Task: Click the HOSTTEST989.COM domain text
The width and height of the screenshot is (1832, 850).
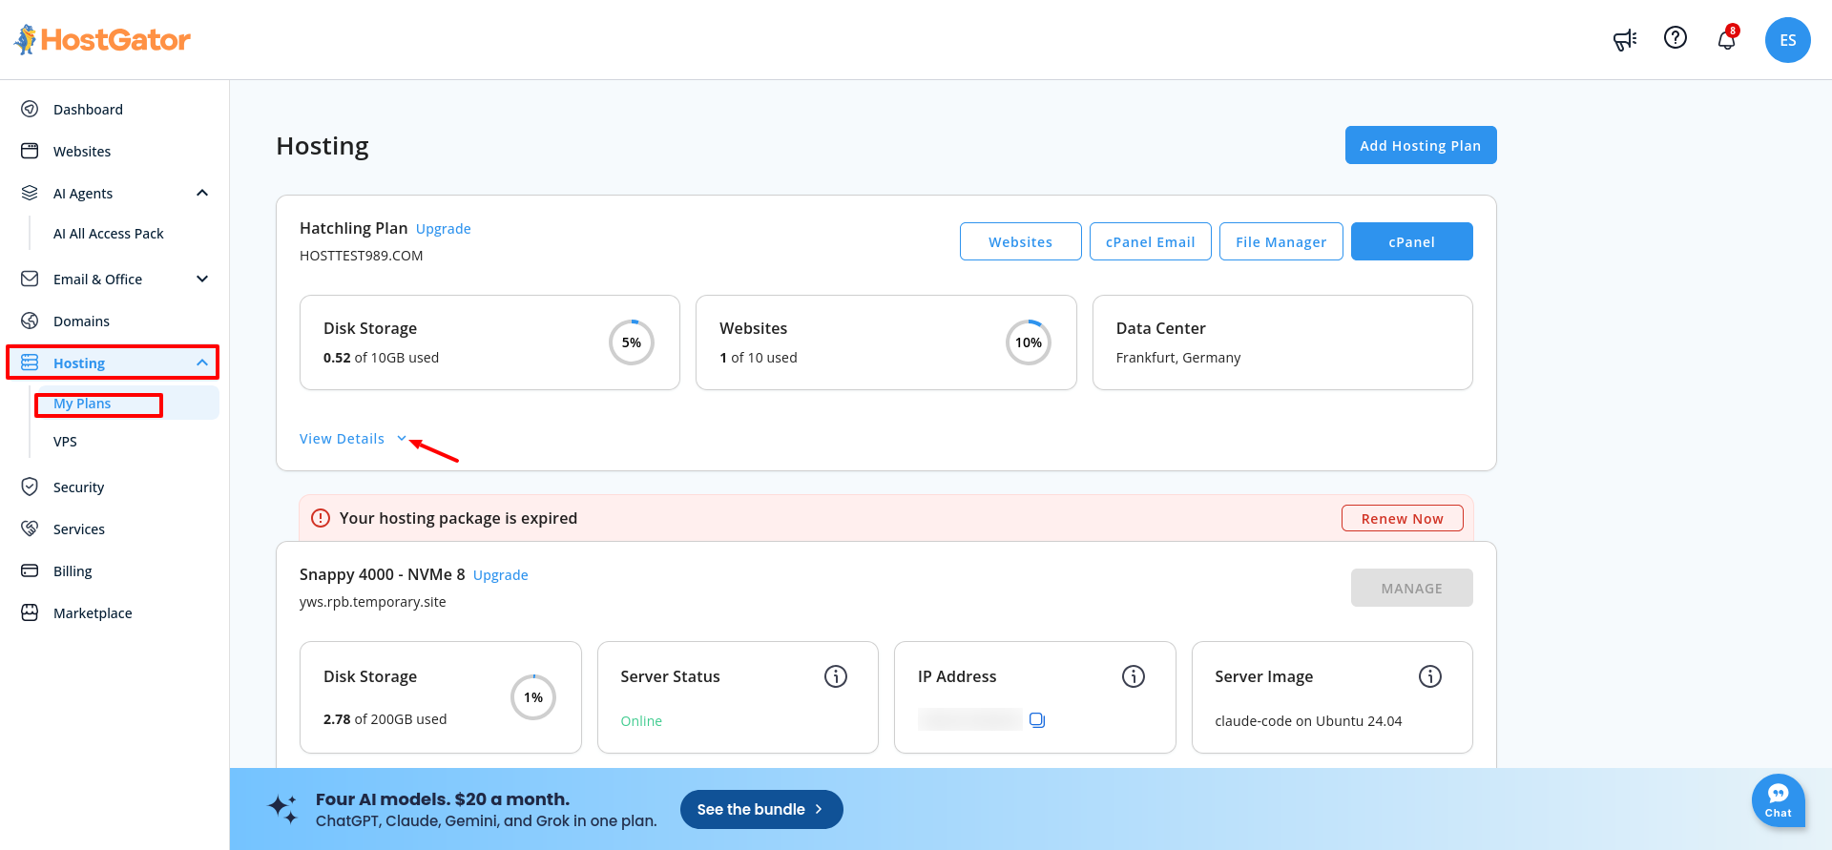Action: tap(362, 256)
